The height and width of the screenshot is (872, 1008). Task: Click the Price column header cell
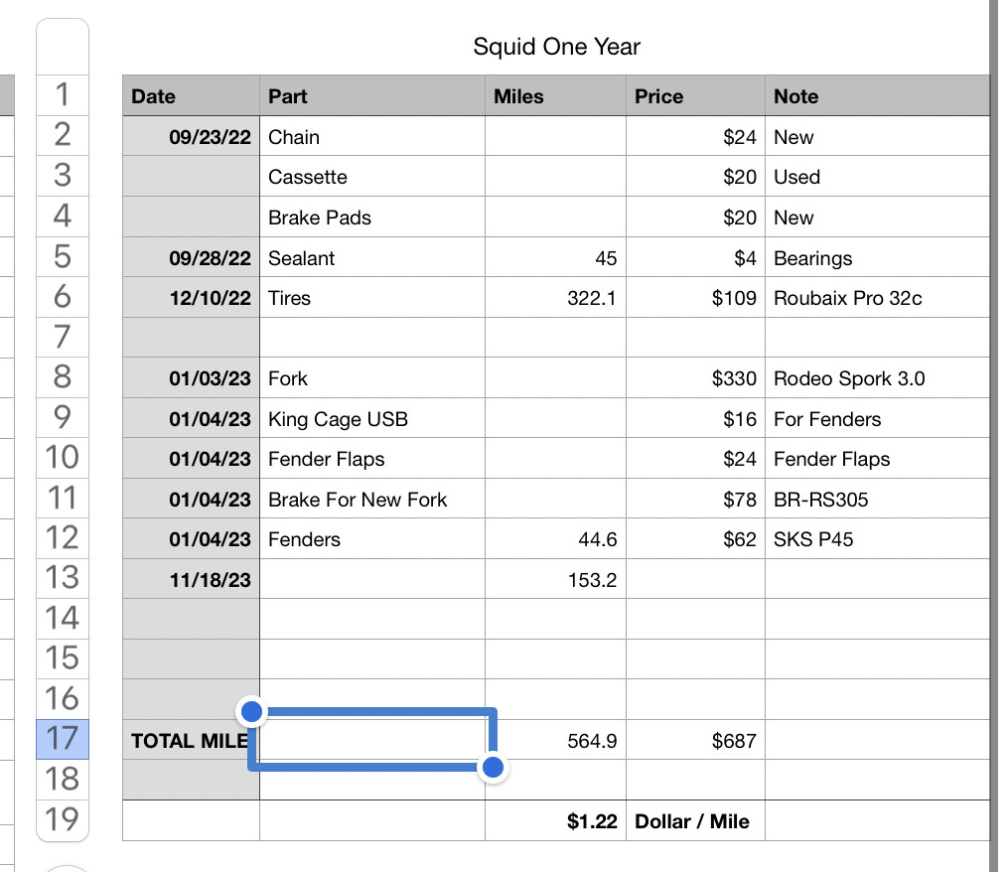coord(695,96)
